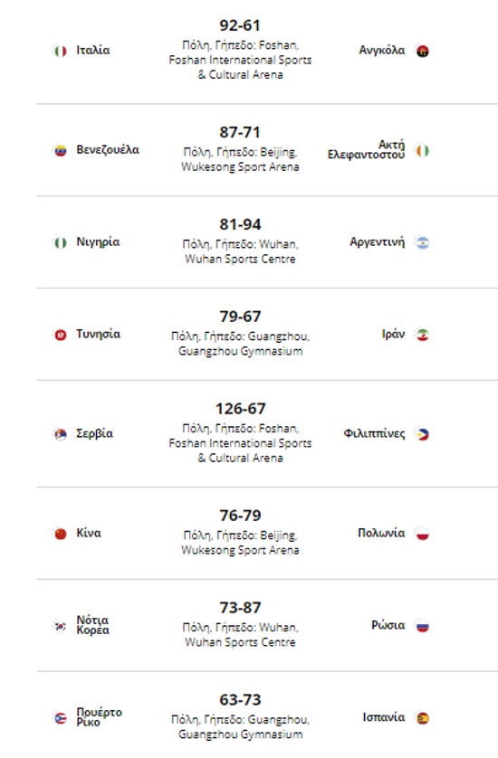Select the Πουέρτο Ρίκο team name

pos(100,717)
